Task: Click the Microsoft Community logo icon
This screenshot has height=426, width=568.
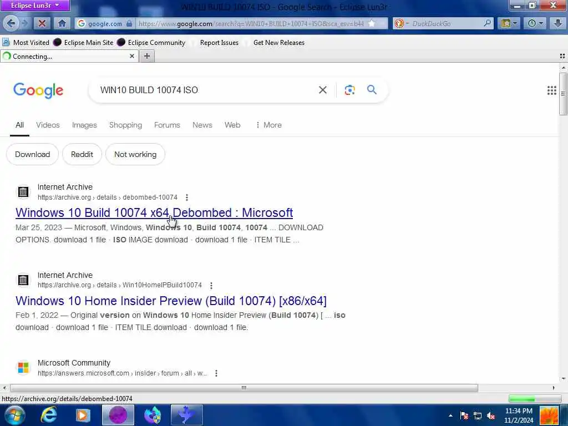Action: point(23,368)
